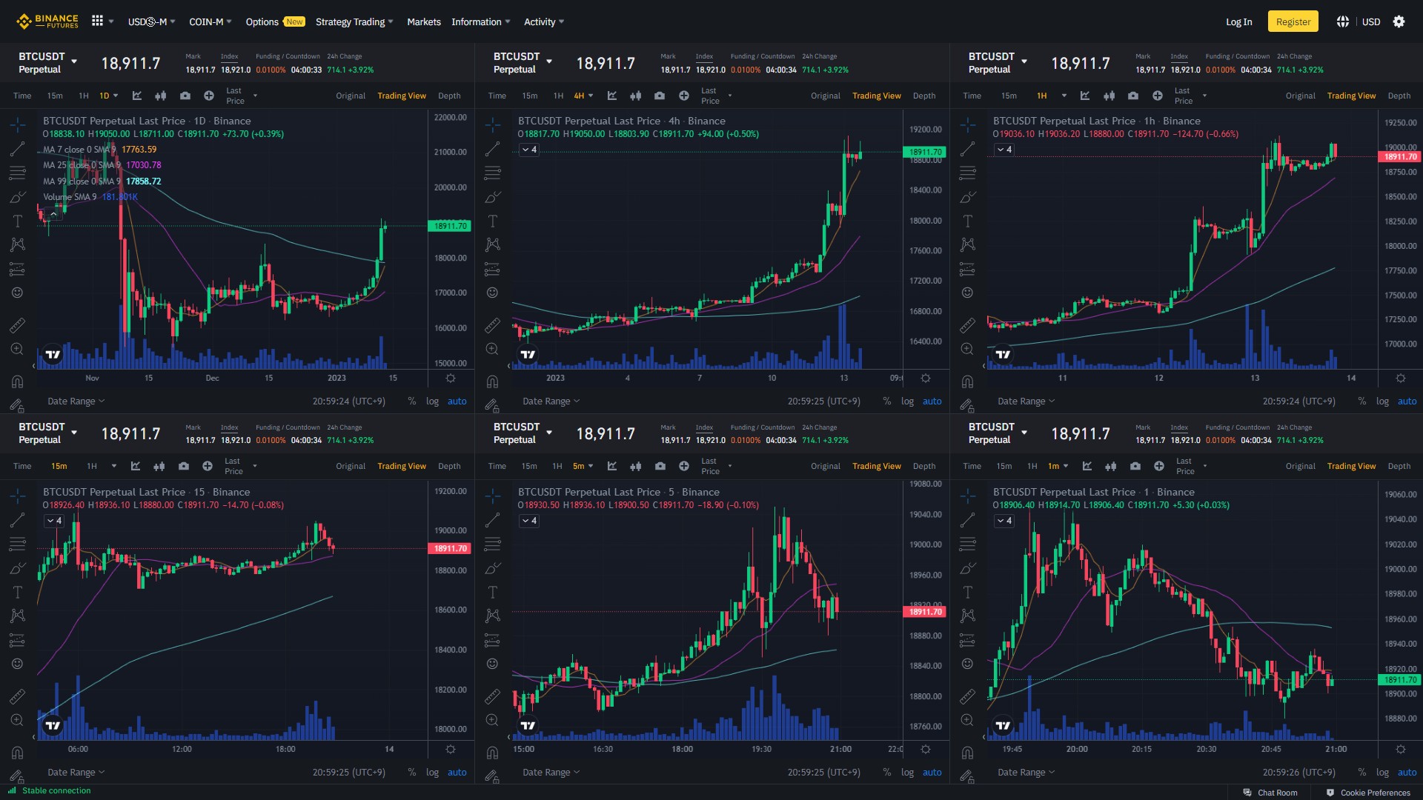Select the crosshair cursor tool in 1D chart

tap(18, 124)
